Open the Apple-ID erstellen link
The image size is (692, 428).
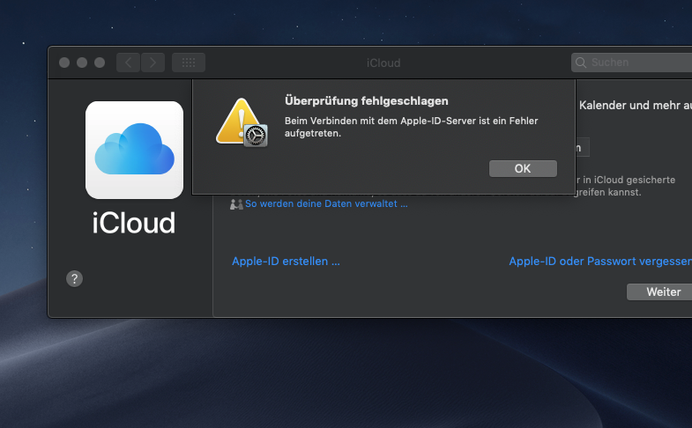(286, 261)
